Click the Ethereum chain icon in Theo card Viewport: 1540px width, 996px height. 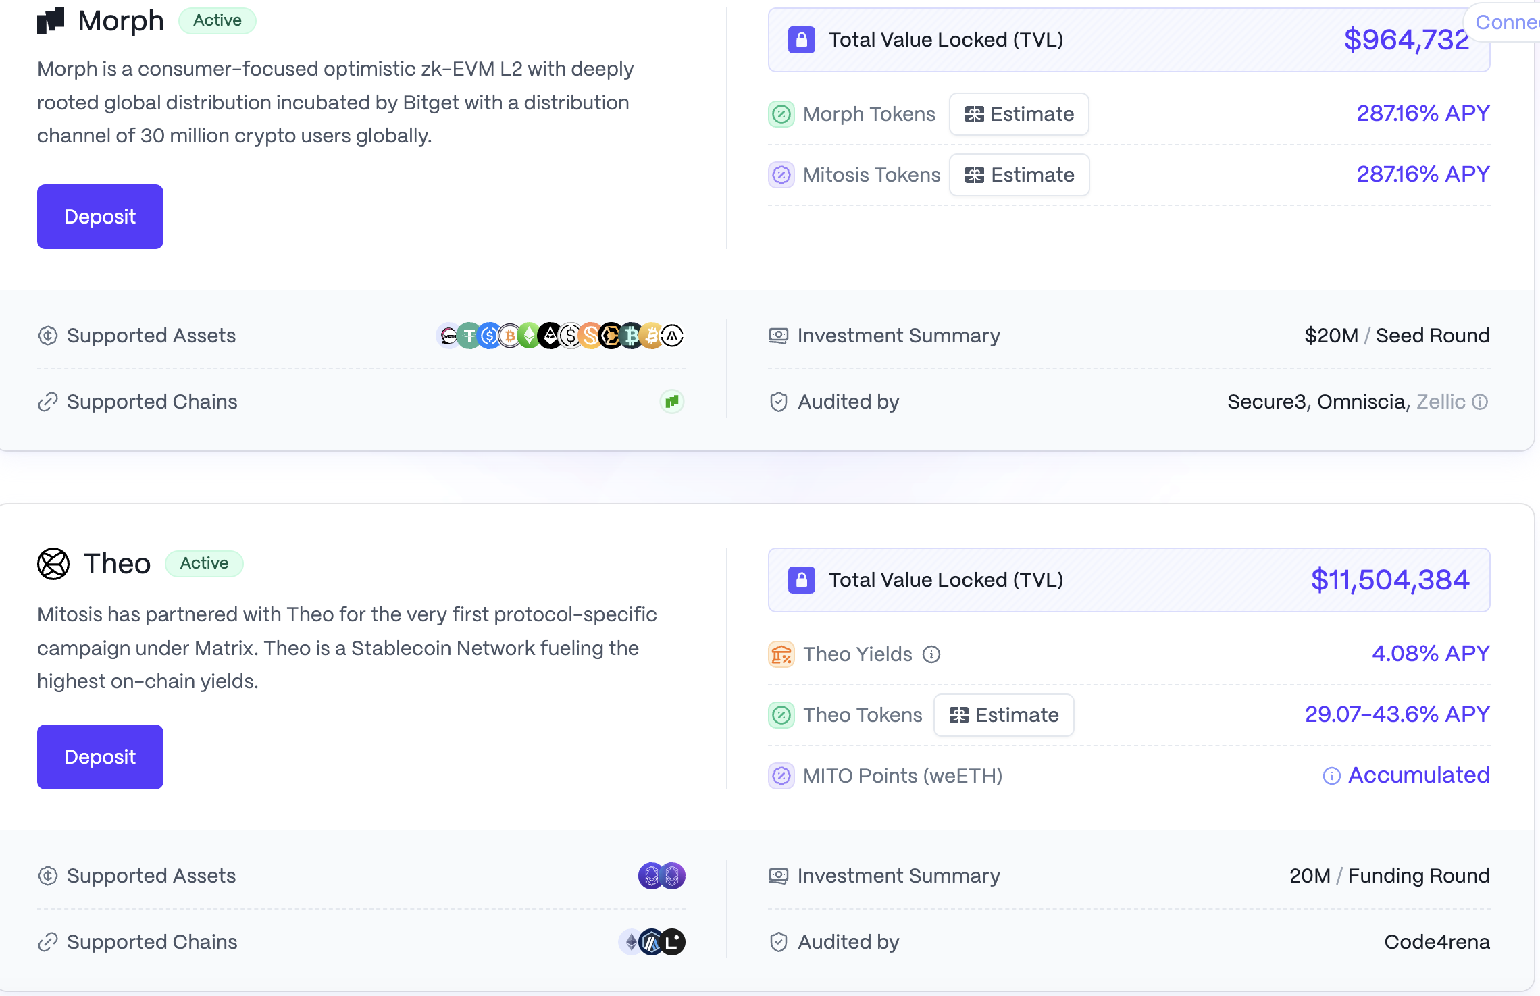631,942
